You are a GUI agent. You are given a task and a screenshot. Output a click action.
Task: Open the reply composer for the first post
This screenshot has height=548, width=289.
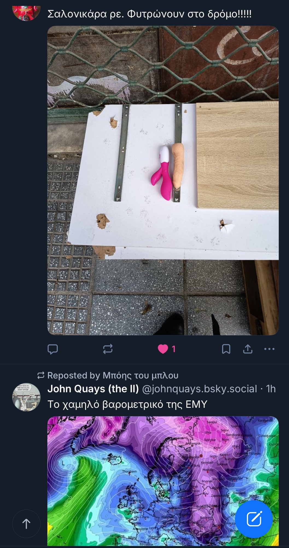(x=52, y=349)
